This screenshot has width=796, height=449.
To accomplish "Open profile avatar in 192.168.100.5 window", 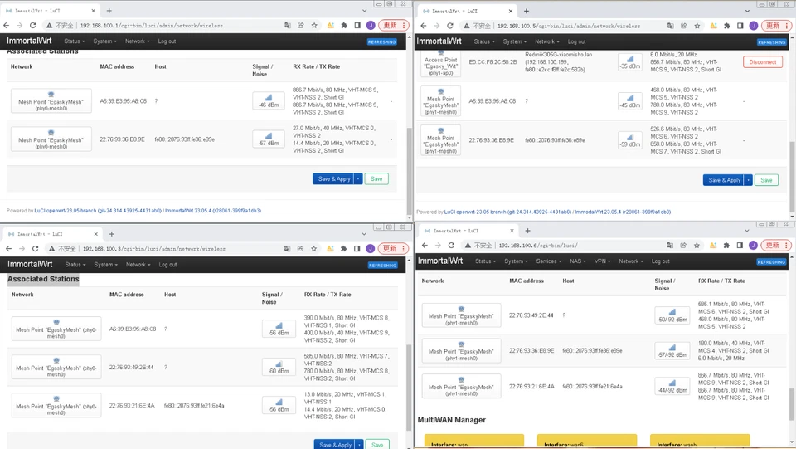I will click(754, 26).
